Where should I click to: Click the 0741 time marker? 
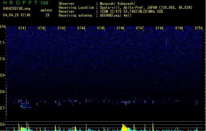tap(22, 28)
